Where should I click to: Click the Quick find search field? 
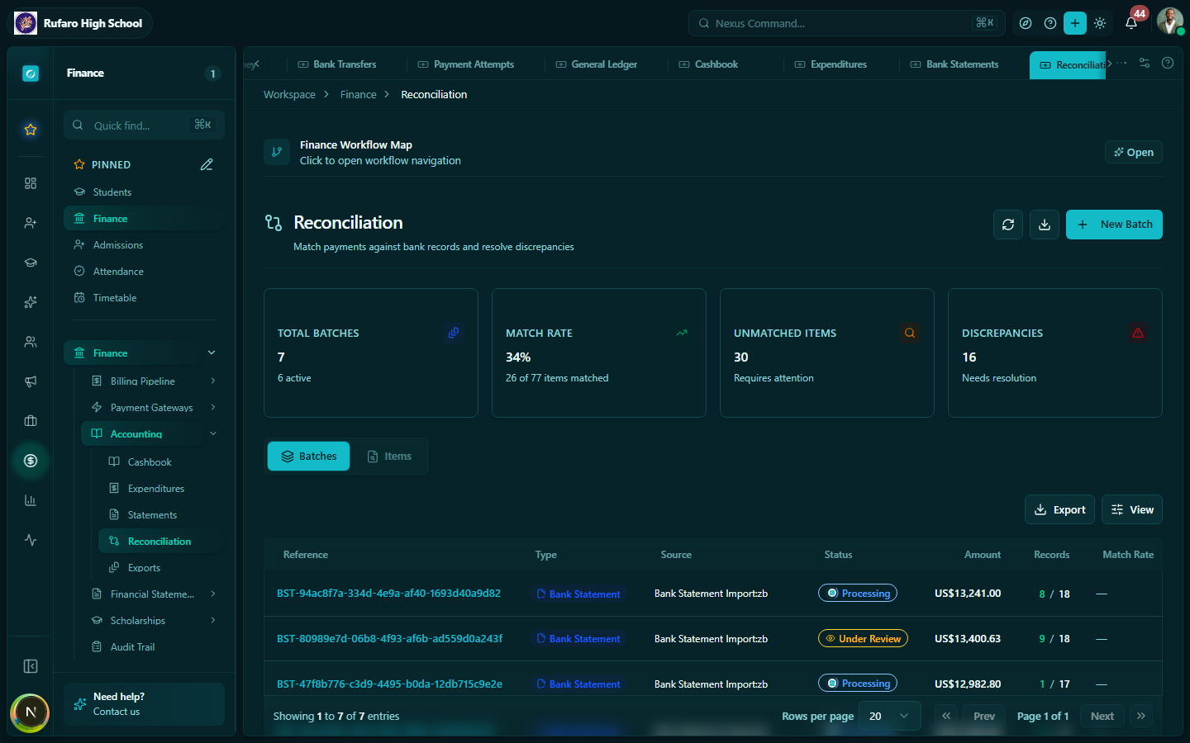[144, 125]
